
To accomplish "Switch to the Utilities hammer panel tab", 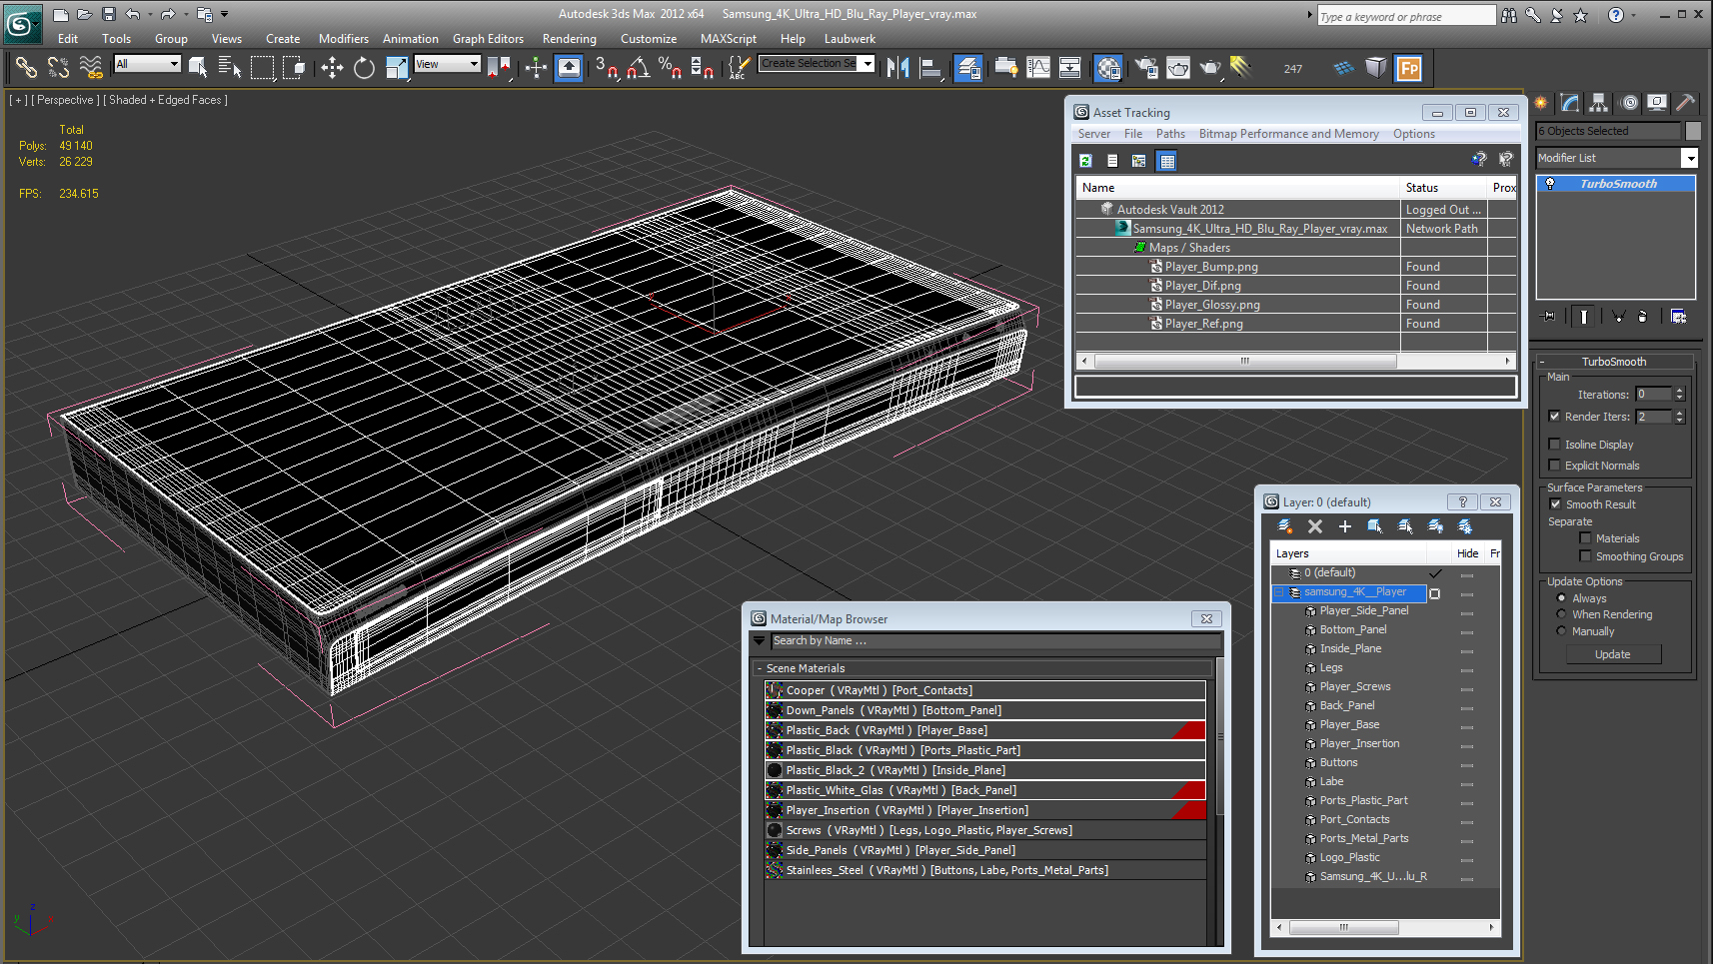I will (x=1685, y=102).
